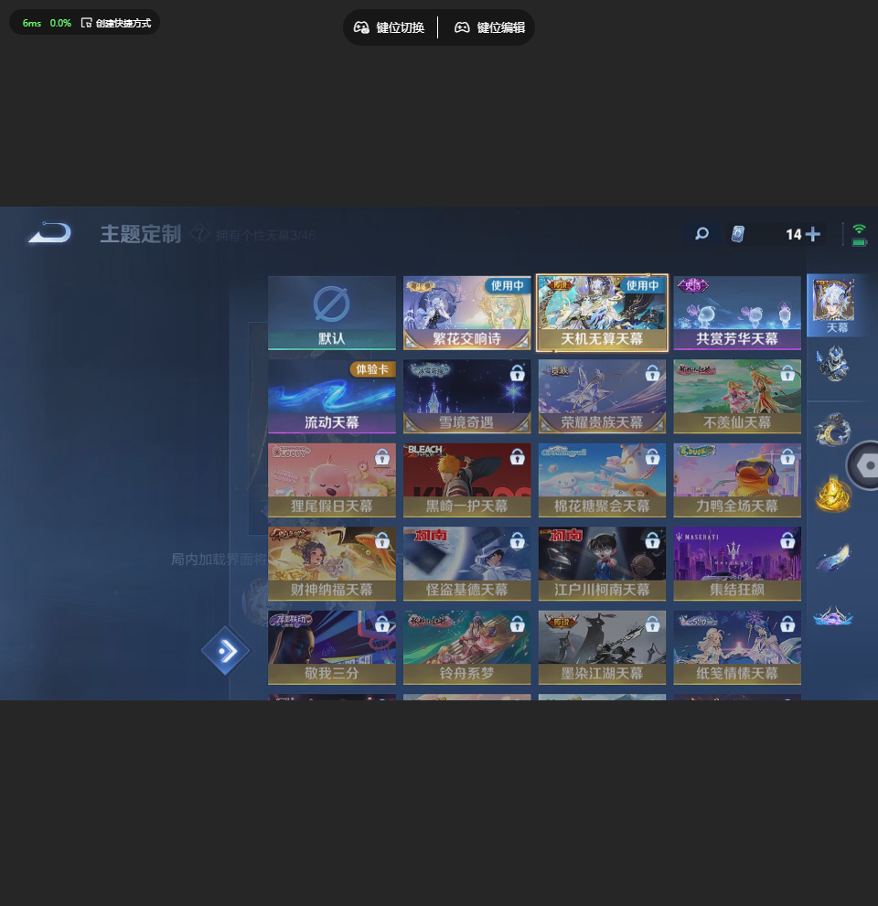
Task: Pick the 共赏芳华天幕 theme
Action: click(x=737, y=313)
